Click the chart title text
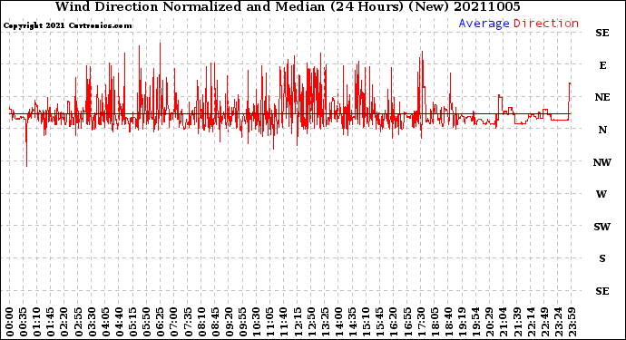This screenshot has width=626, height=340. (288, 6)
